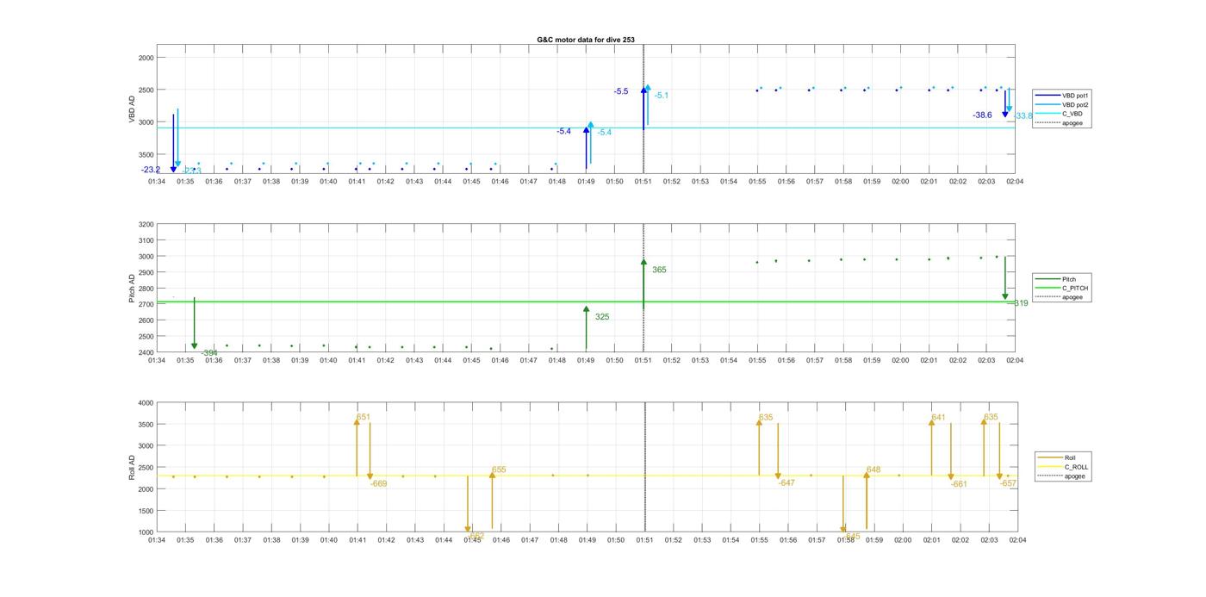The image size is (1206, 597).
Task: Click the "4000" tick on Roll axis
Action: pyautogui.click(x=146, y=403)
